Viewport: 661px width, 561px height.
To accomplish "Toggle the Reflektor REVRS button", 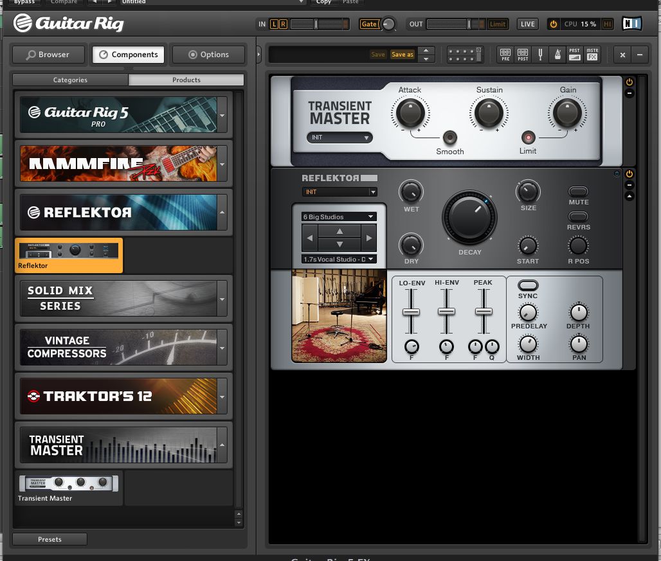I will coord(579,217).
